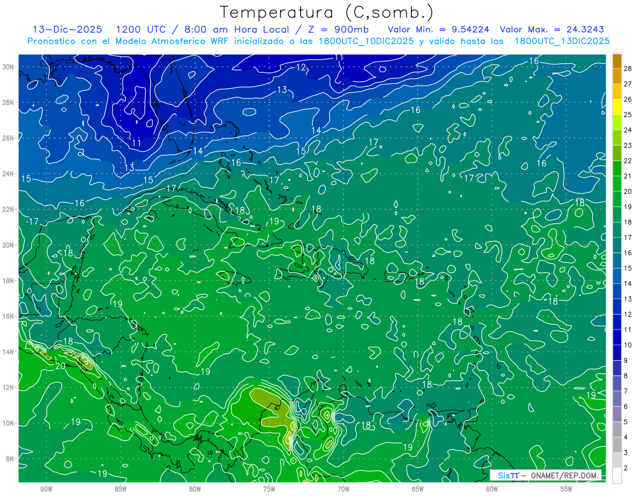Viewport: 642px width, 496px height.
Task: Click the "Temperatura (C,somb.)" map title
Action: click(327, 13)
